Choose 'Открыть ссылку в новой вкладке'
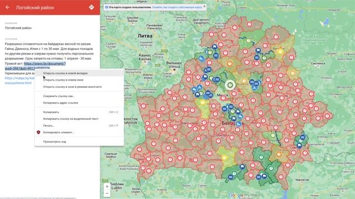The height and width of the screenshot is (199, 355). pos(79,73)
